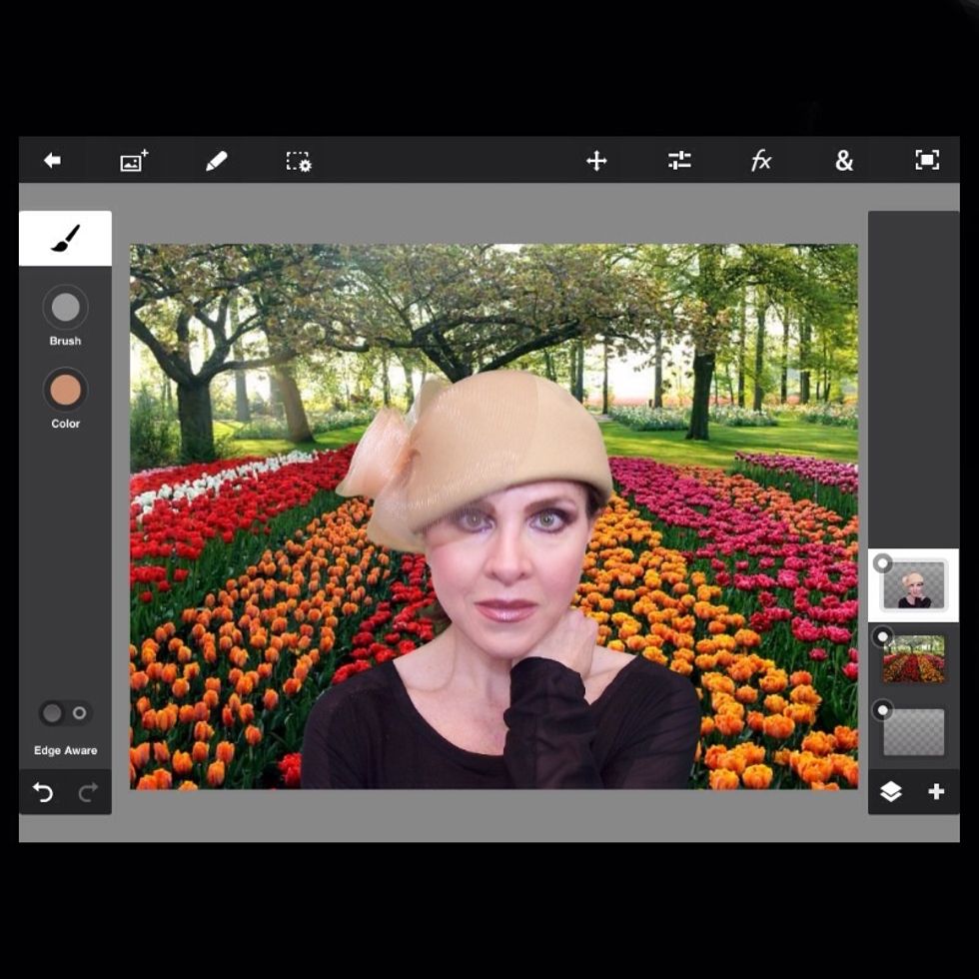
Task: Open the fx effects menu
Action: coord(761,161)
